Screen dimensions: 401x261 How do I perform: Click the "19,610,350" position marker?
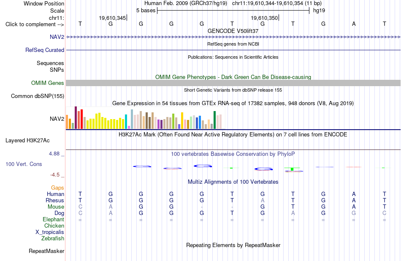point(264,18)
